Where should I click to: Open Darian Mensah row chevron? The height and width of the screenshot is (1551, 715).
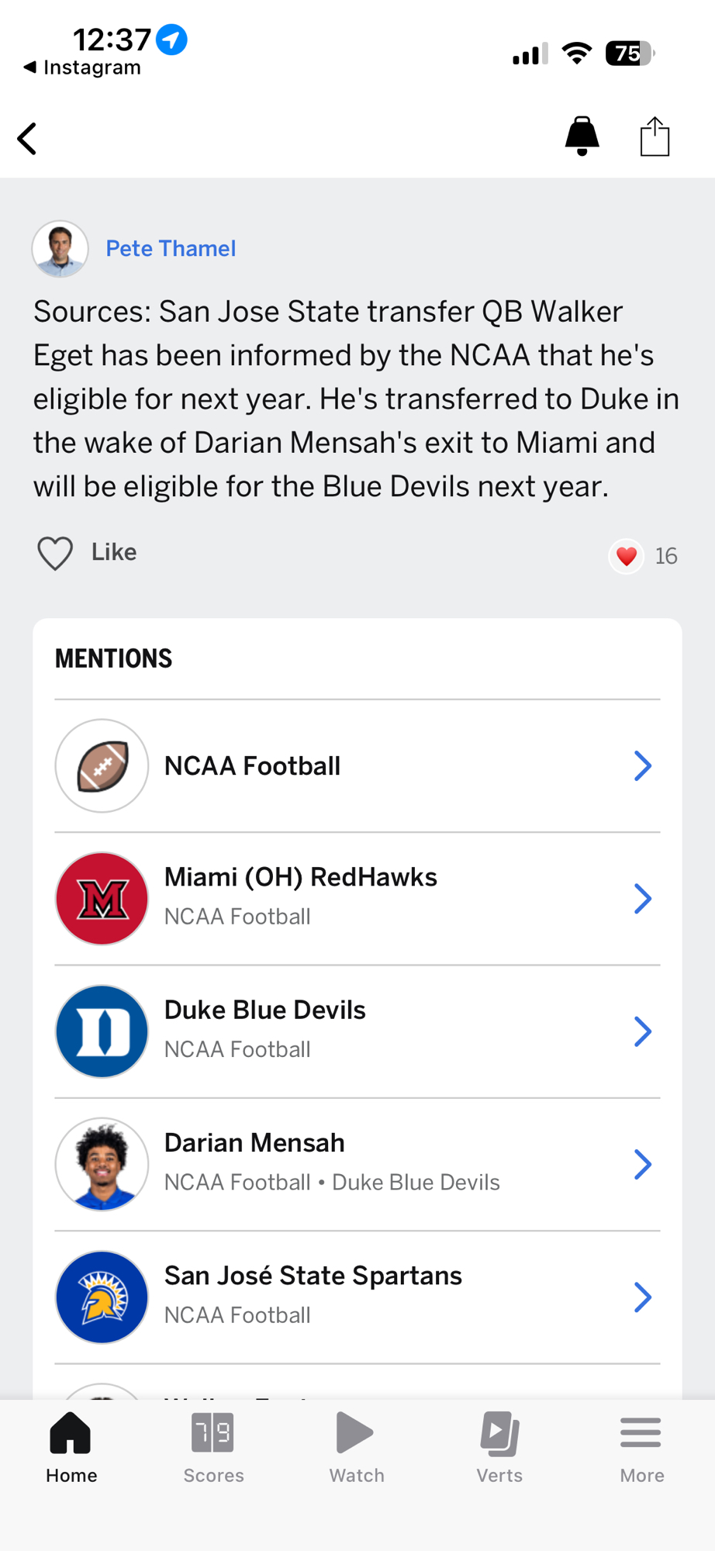point(642,1164)
